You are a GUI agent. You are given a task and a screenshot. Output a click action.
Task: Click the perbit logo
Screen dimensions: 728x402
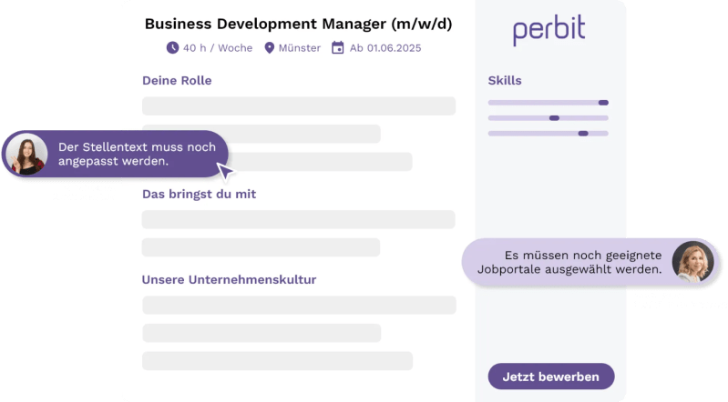coord(549,30)
